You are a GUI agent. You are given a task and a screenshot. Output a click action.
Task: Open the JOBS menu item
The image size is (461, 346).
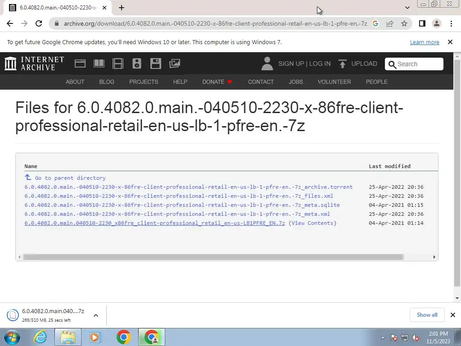tap(296, 82)
